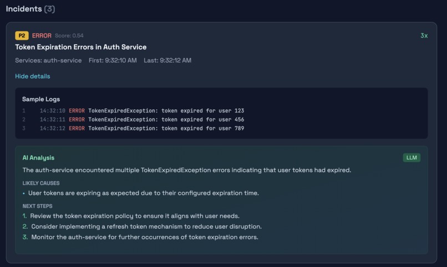The image size is (447, 267).
Task: Click the 3x occurrence count
Action: (424, 35)
